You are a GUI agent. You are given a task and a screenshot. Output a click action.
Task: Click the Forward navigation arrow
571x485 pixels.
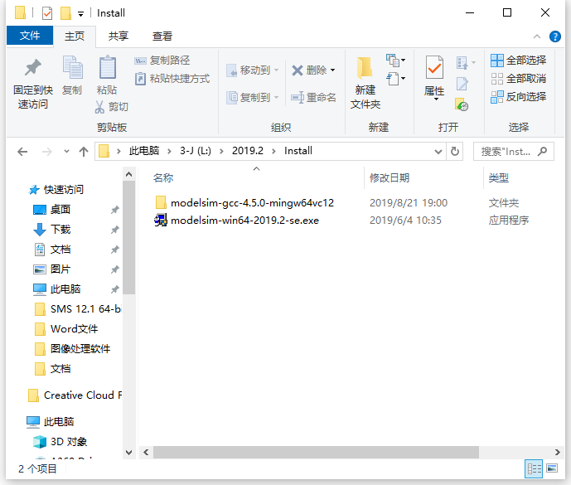pos(46,152)
